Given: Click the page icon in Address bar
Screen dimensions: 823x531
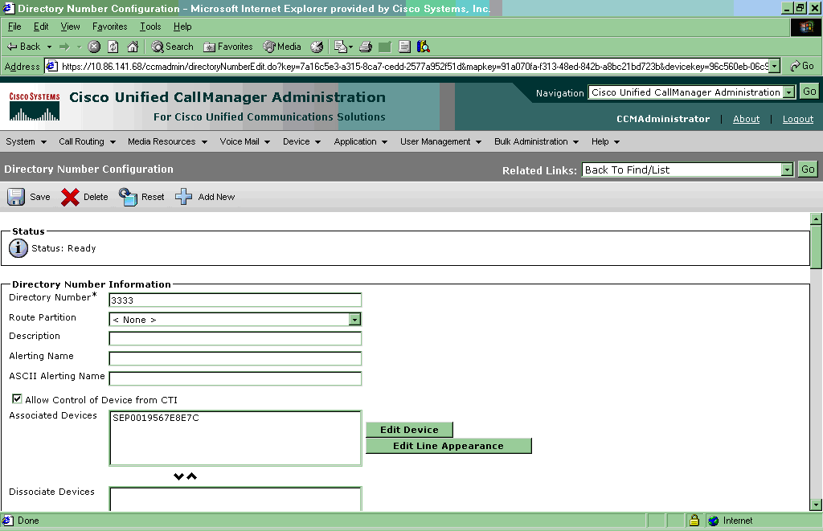Looking at the screenshot, I should point(52,66).
